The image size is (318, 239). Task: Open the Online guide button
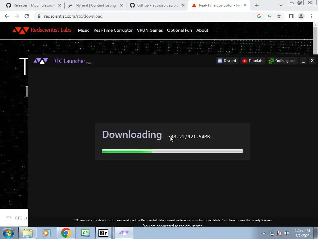click(x=282, y=61)
